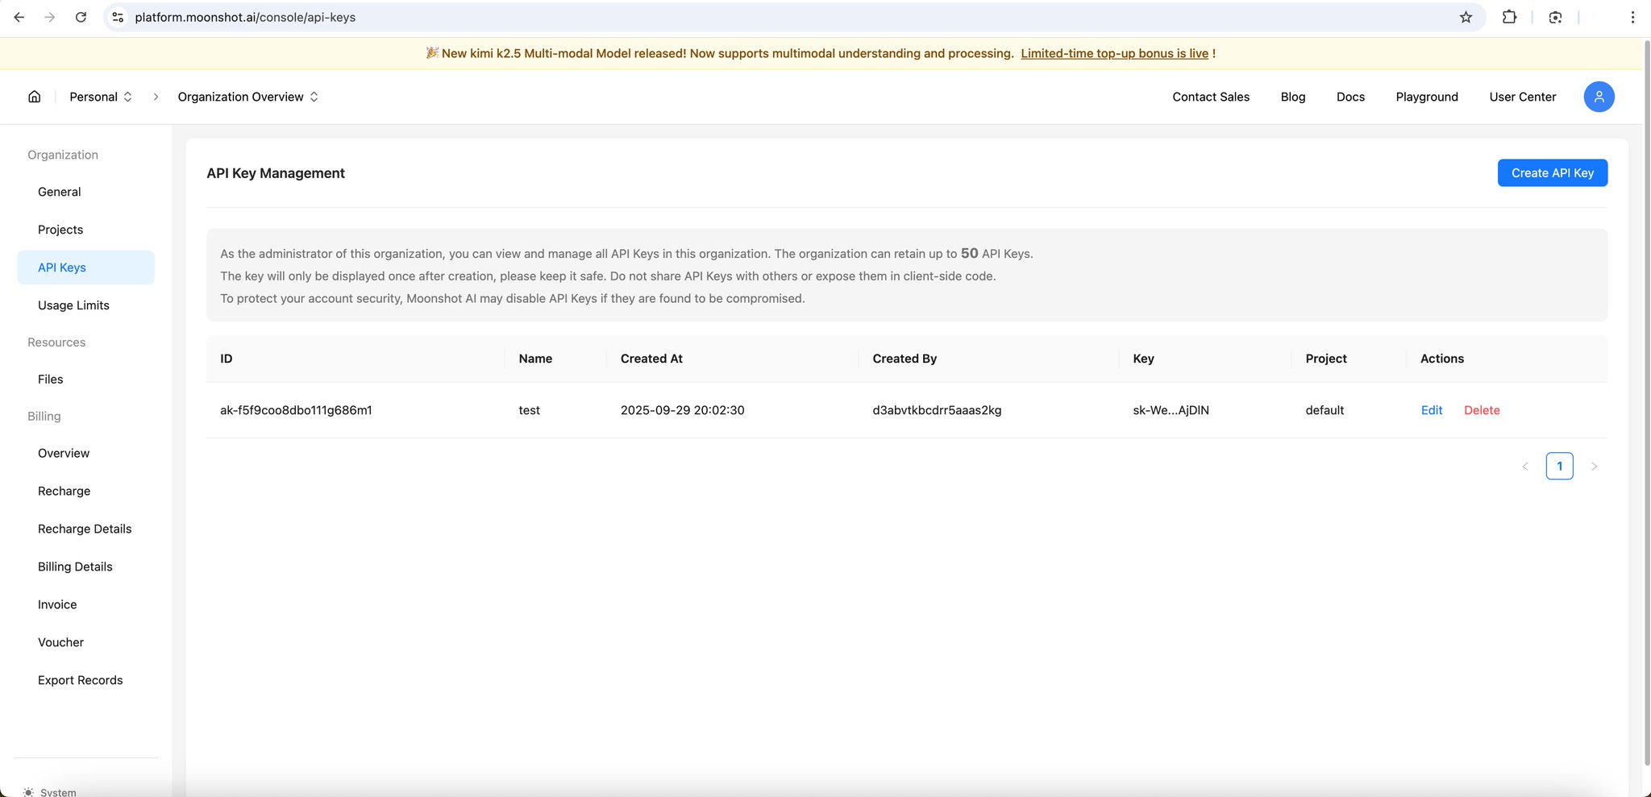Image resolution: width=1651 pixels, height=797 pixels.
Task: Click the Create API Key button
Action: 1553,172
